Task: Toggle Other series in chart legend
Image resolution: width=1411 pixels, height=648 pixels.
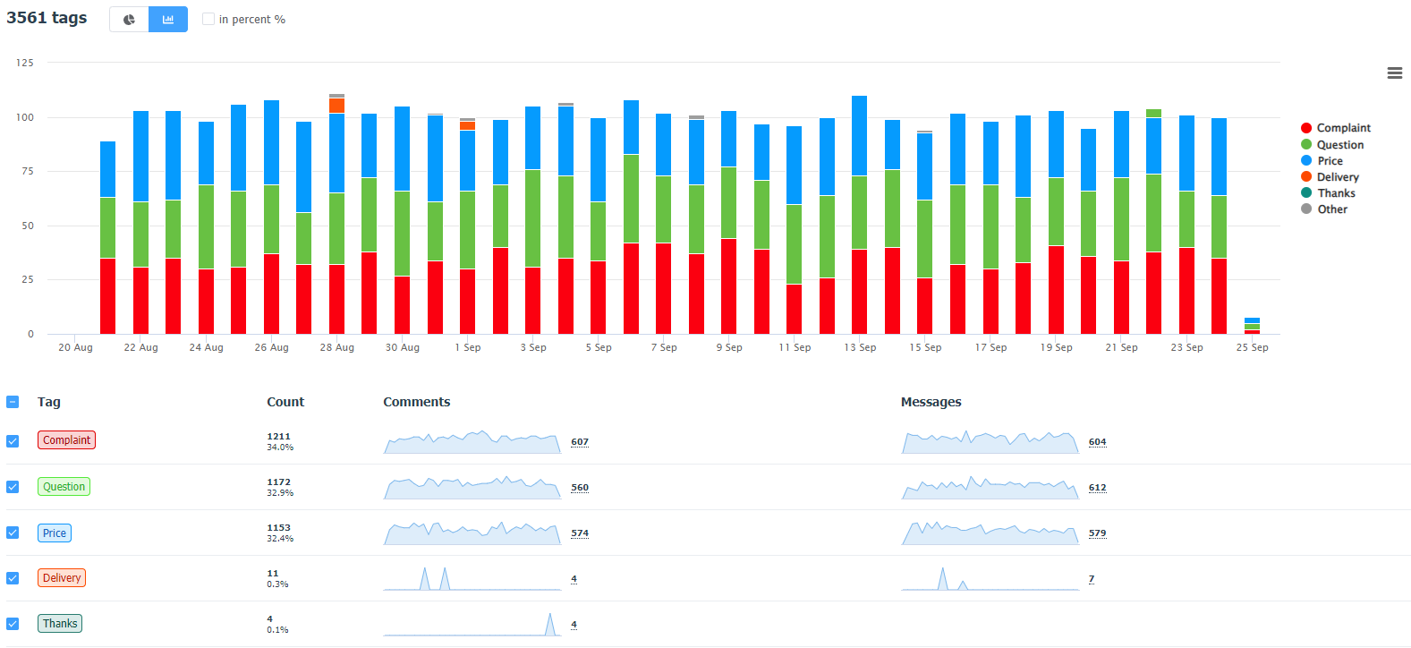Action: (1324, 209)
